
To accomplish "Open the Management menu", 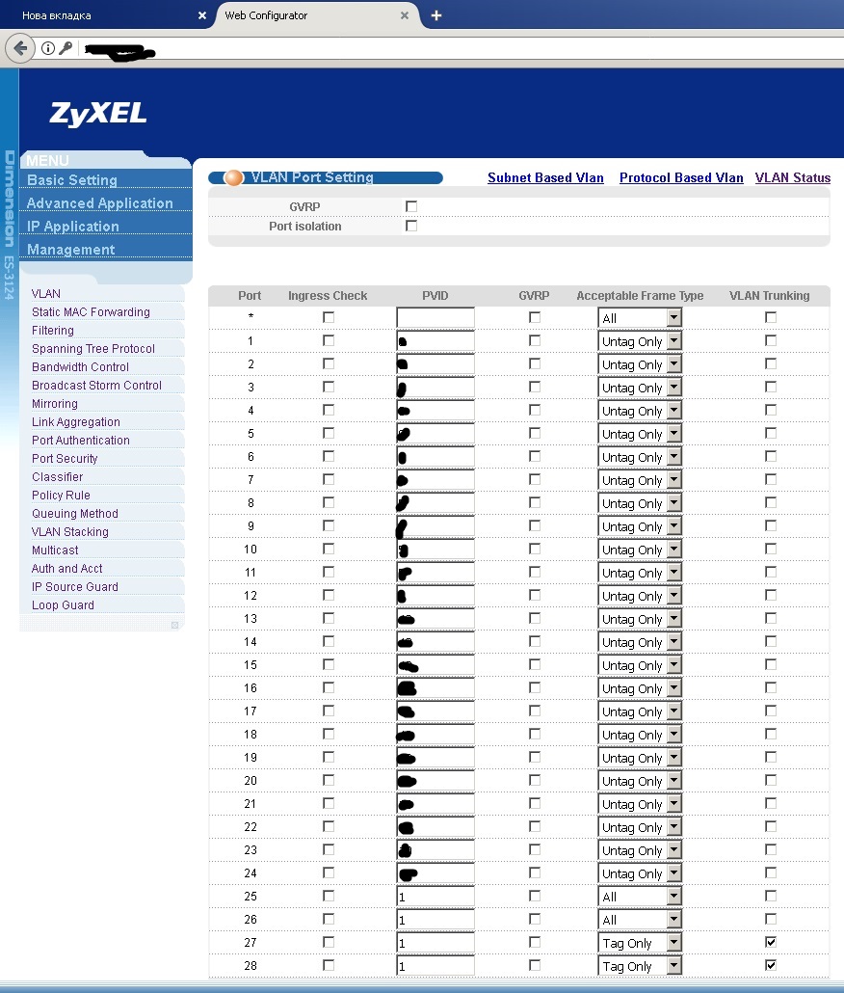I will [x=70, y=249].
